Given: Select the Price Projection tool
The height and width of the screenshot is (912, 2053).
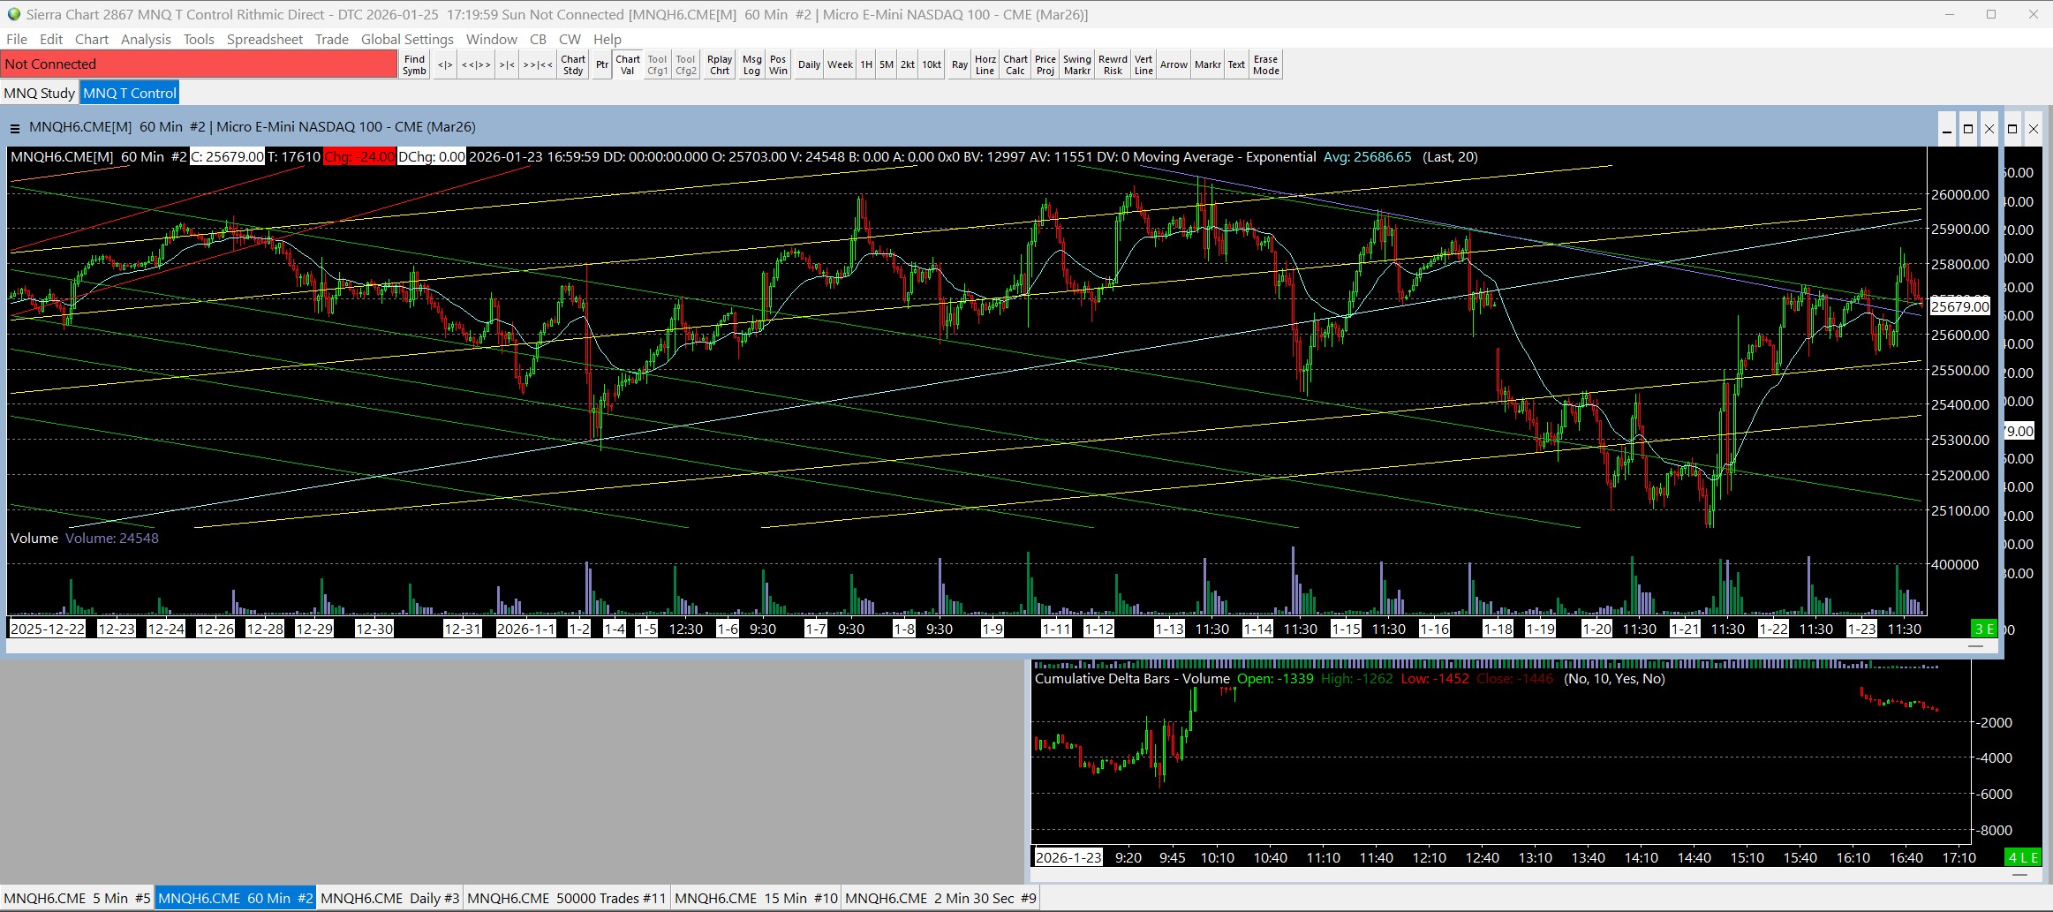Looking at the screenshot, I should coord(1045,64).
